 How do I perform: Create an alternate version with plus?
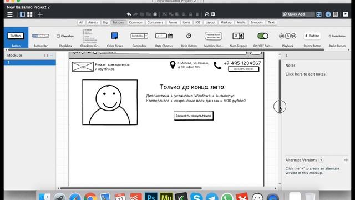click(x=346, y=160)
